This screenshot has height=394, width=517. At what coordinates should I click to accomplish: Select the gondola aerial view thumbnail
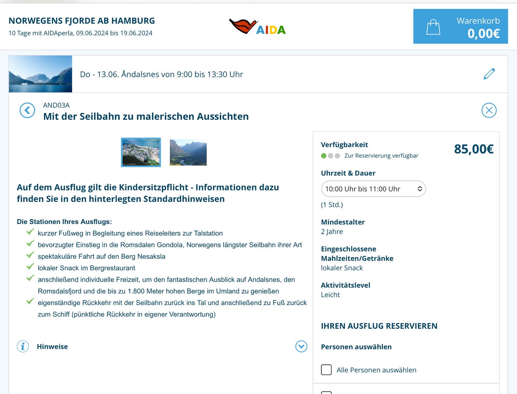141,152
